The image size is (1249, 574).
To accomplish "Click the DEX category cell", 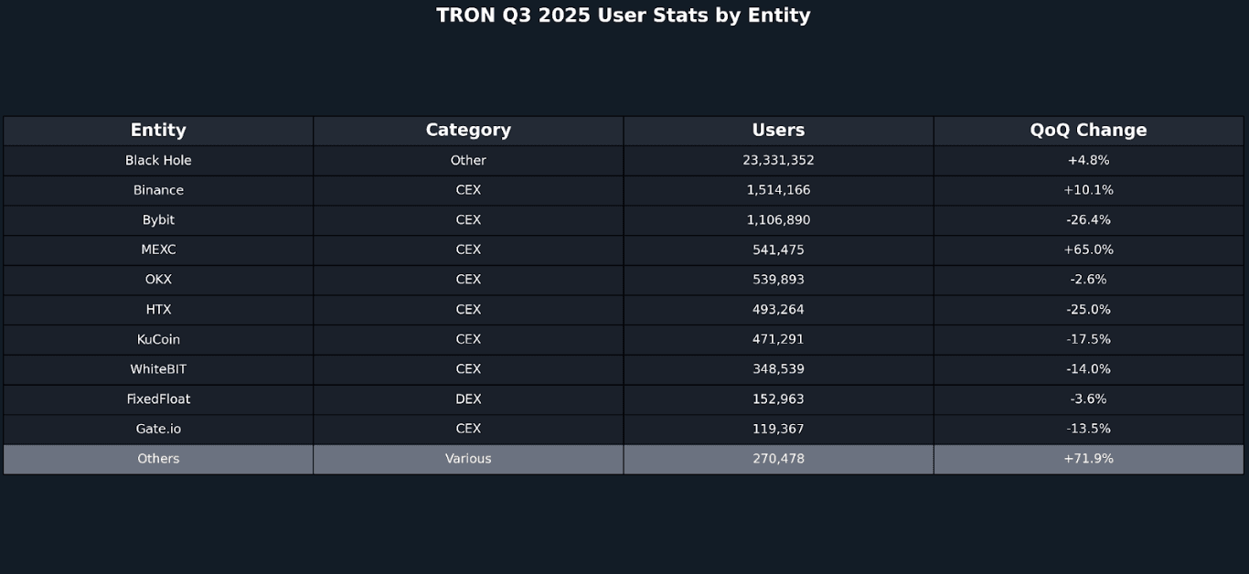I will (468, 399).
